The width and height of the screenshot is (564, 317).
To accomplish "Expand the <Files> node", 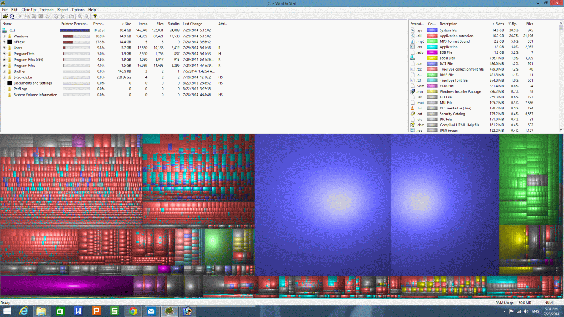I will point(4,42).
